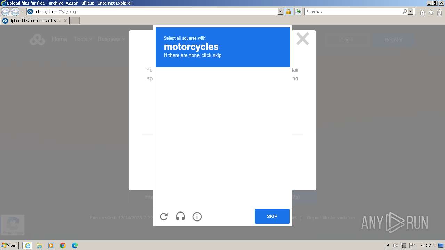445x250 pixels.
Task: Expand the address bar autocomplete dropdown
Action: point(281,11)
